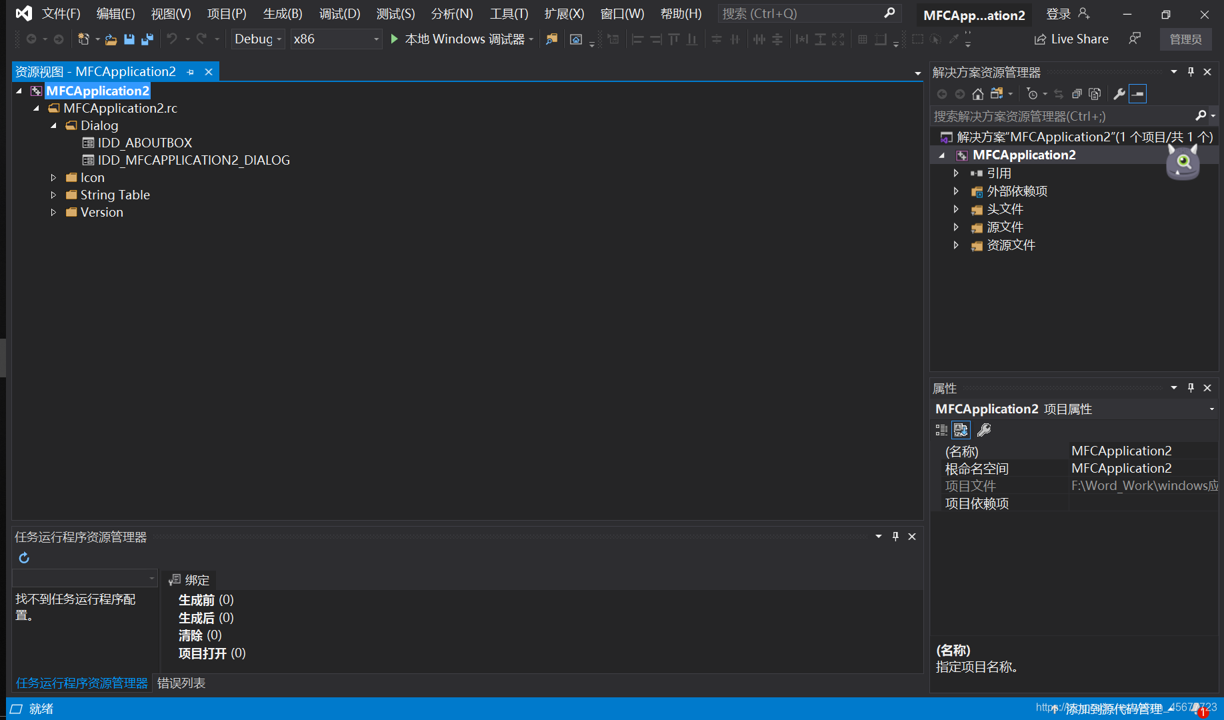This screenshot has width=1224, height=720.
Task: Click the Save file icon
Action: point(129,39)
